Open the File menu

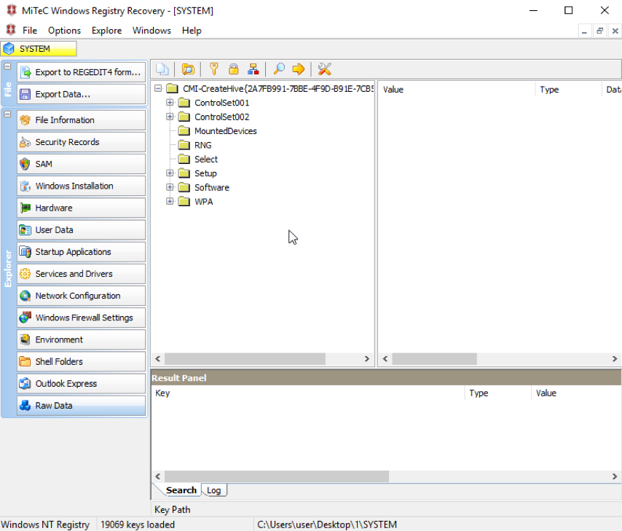[x=30, y=31]
